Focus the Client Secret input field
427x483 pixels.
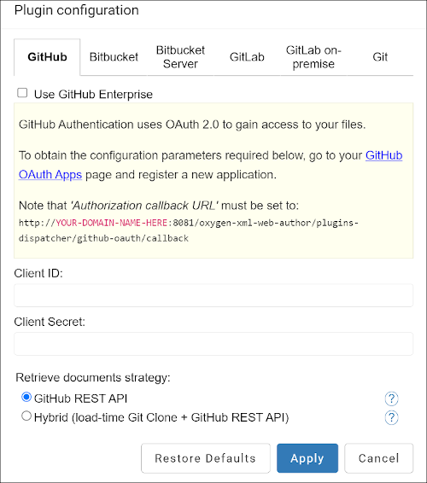[213, 344]
